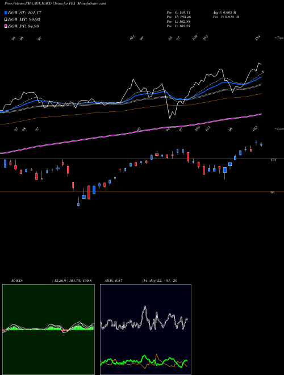Click the 96 price level label
The image size is (284, 375).
[x=272, y=192]
